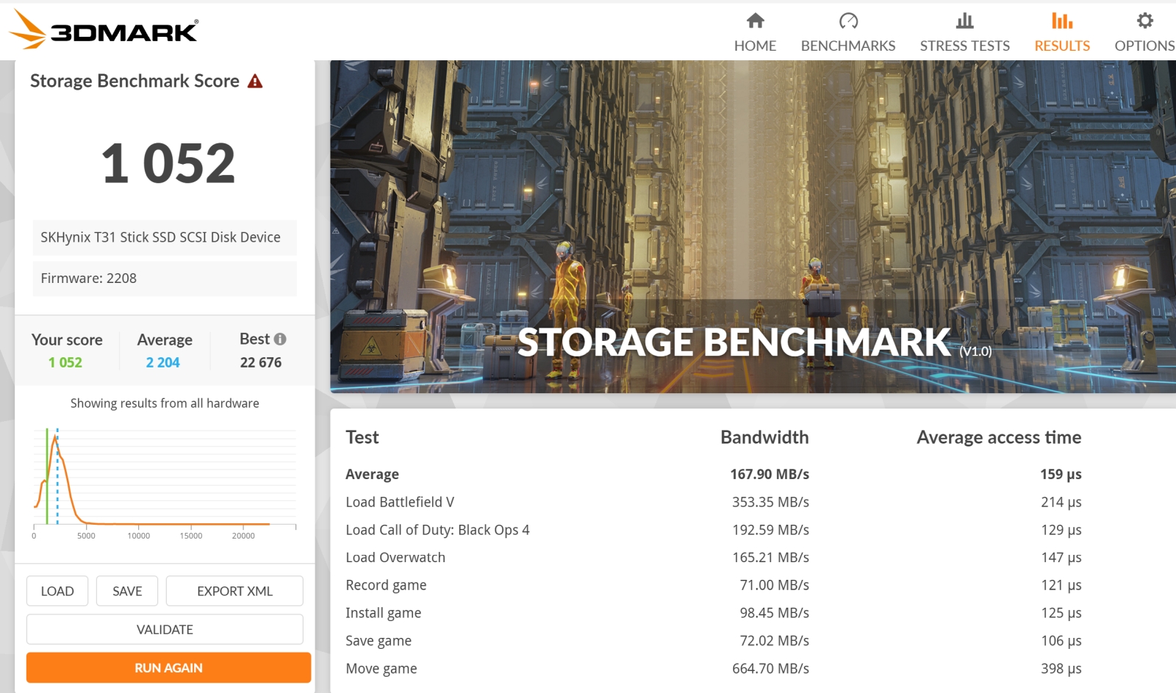Click the 192.59 MB/s bandwidth value
The width and height of the screenshot is (1176, 693).
(770, 530)
